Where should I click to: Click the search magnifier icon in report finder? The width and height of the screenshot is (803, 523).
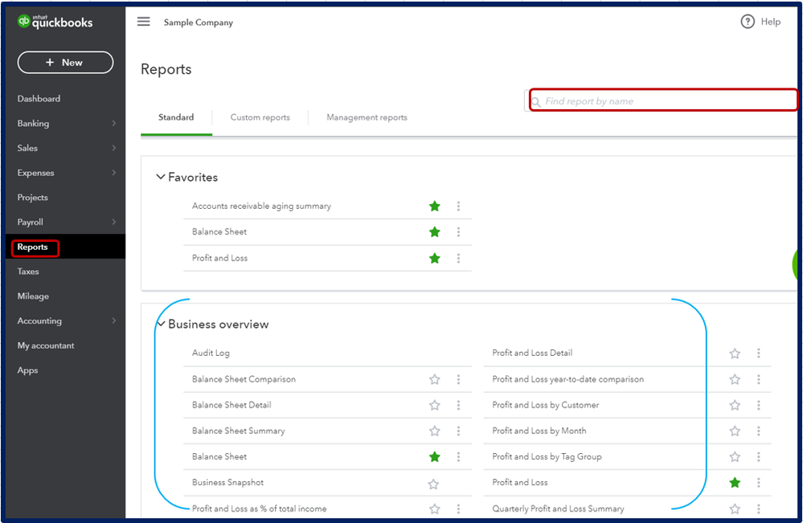pyautogui.click(x=535, y=102)
